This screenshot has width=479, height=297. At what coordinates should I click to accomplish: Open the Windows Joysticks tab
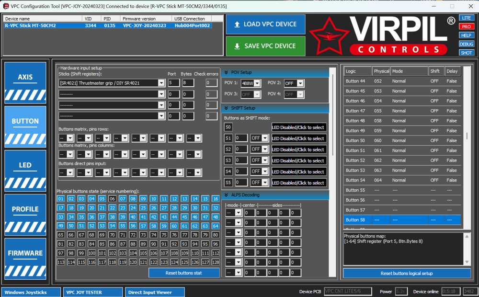click(31, 292)
